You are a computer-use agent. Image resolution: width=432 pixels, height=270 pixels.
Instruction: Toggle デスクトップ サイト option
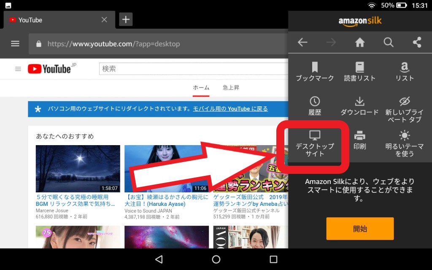coord(315,143)
